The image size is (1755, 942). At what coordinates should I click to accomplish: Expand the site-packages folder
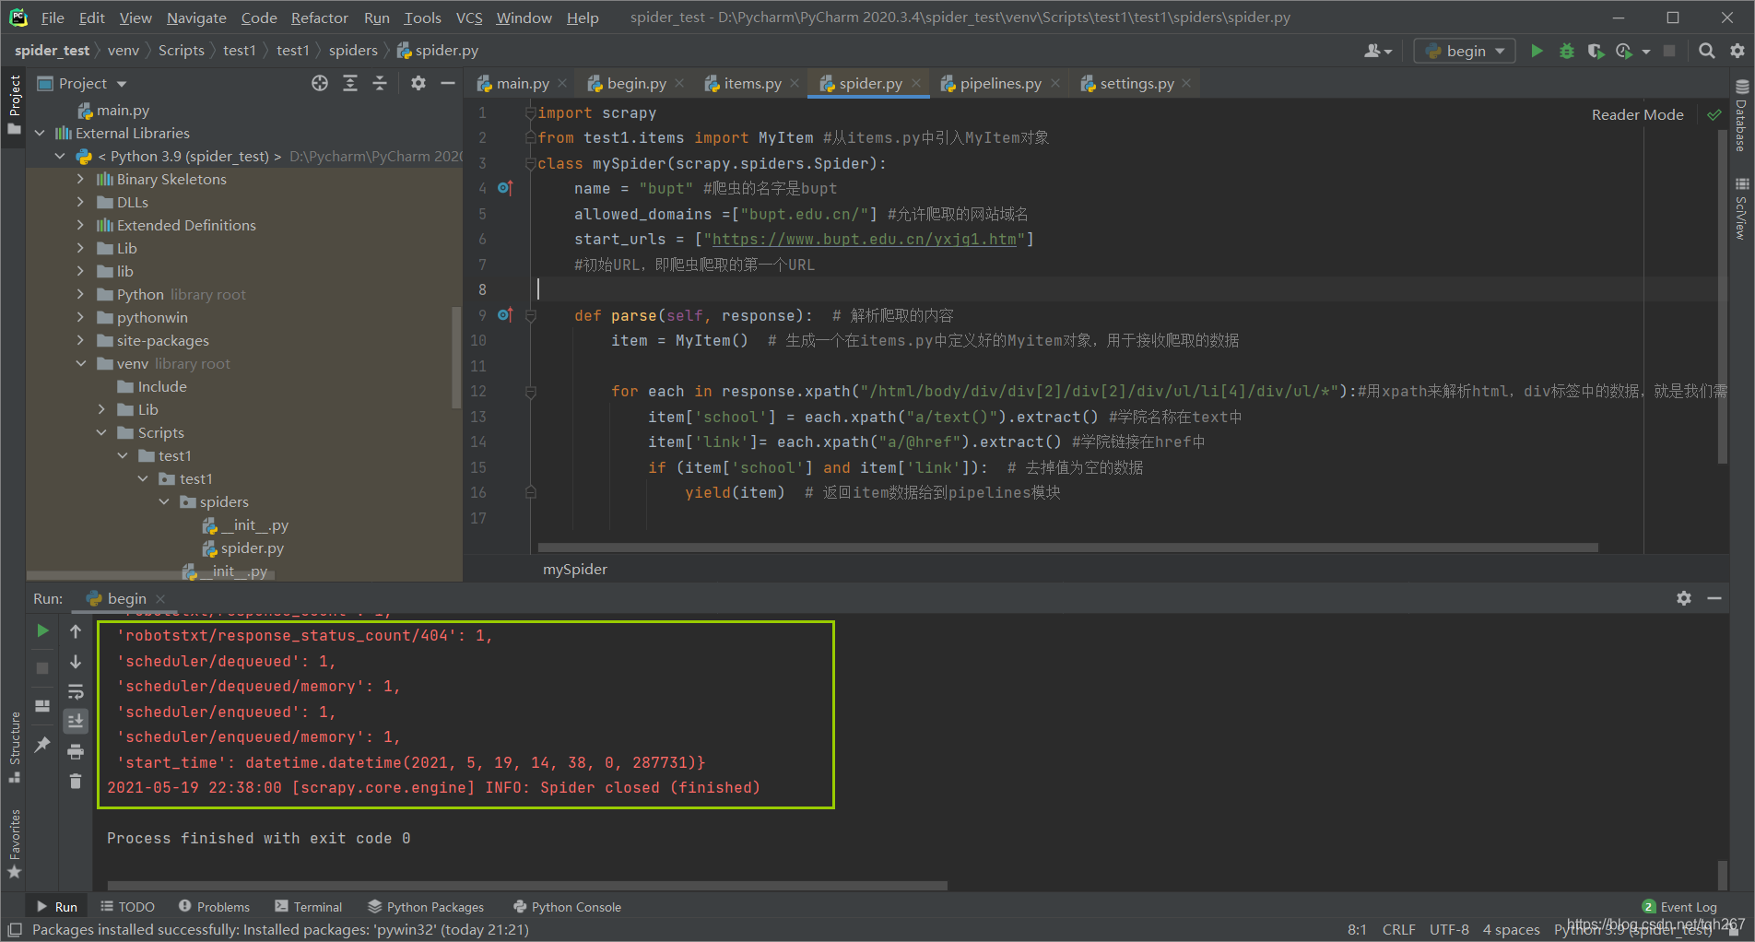coord(80,341)
